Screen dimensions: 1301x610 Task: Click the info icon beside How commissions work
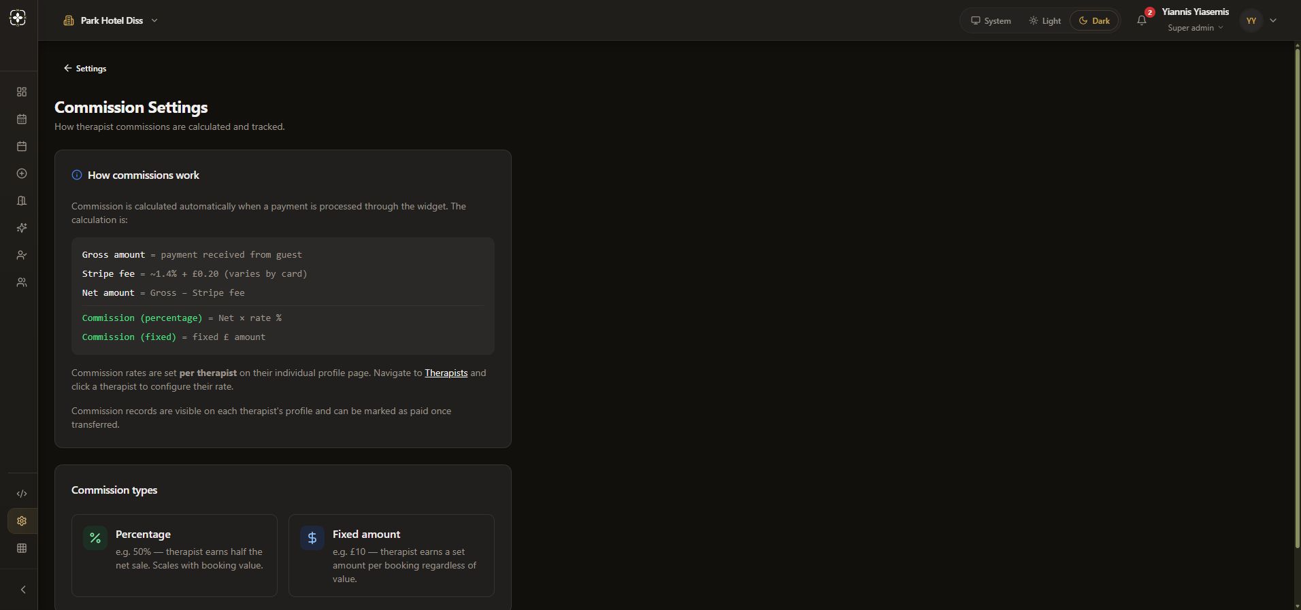coord(77,175)
